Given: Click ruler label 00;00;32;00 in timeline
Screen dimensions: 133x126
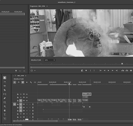Looking at the screenshot, I should (97, 82).
